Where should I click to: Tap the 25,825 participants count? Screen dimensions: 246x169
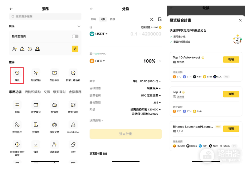181,97
